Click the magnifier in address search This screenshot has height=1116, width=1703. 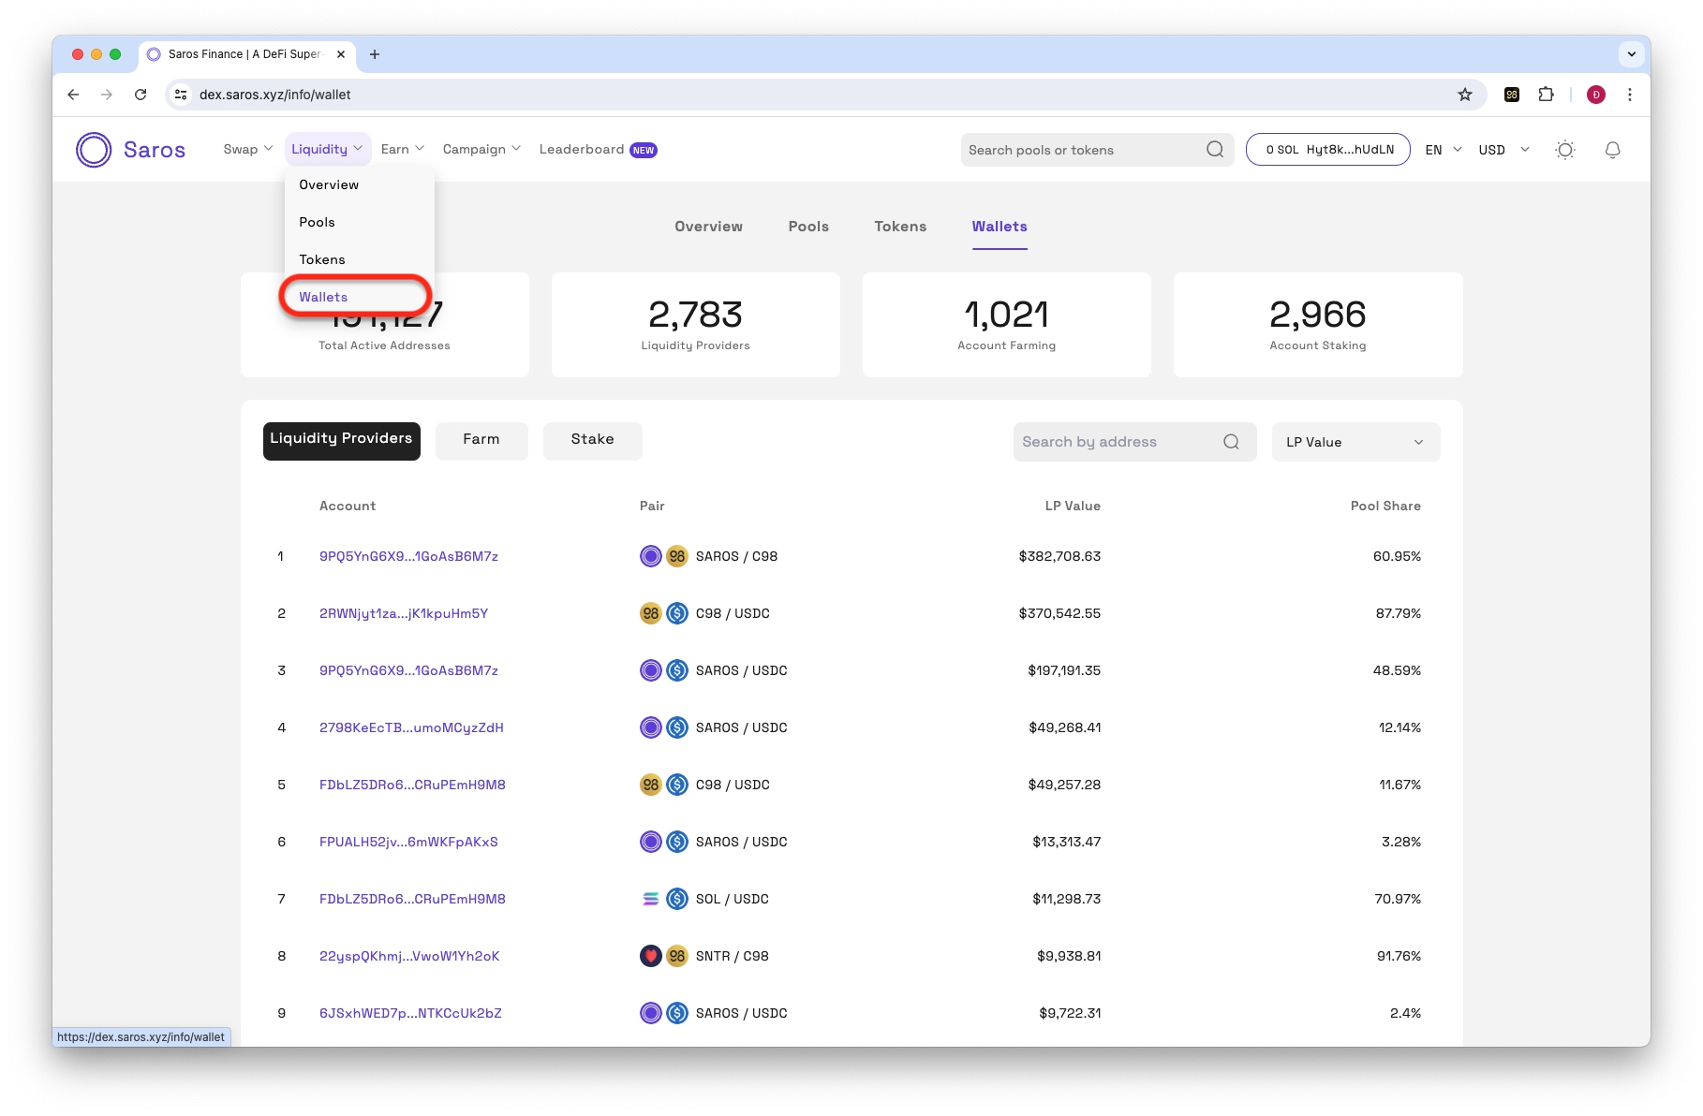(1232, 442)
